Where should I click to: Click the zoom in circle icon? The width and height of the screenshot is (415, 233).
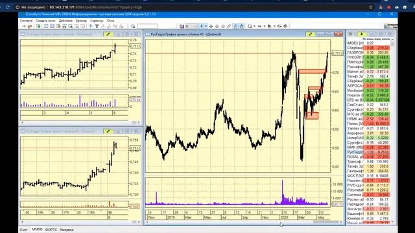tap(217, 26)
